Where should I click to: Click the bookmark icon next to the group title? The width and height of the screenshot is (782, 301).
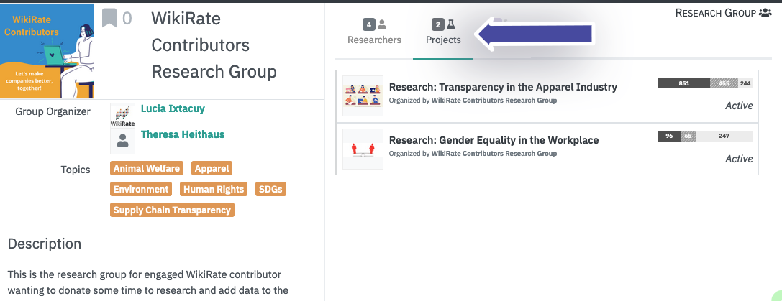click(109, 18)
